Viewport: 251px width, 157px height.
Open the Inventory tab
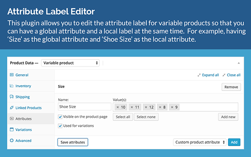coord(31,86)
